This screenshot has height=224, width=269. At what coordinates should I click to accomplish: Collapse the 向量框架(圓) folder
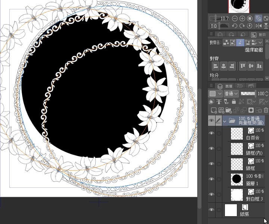(x=224, y=121)
